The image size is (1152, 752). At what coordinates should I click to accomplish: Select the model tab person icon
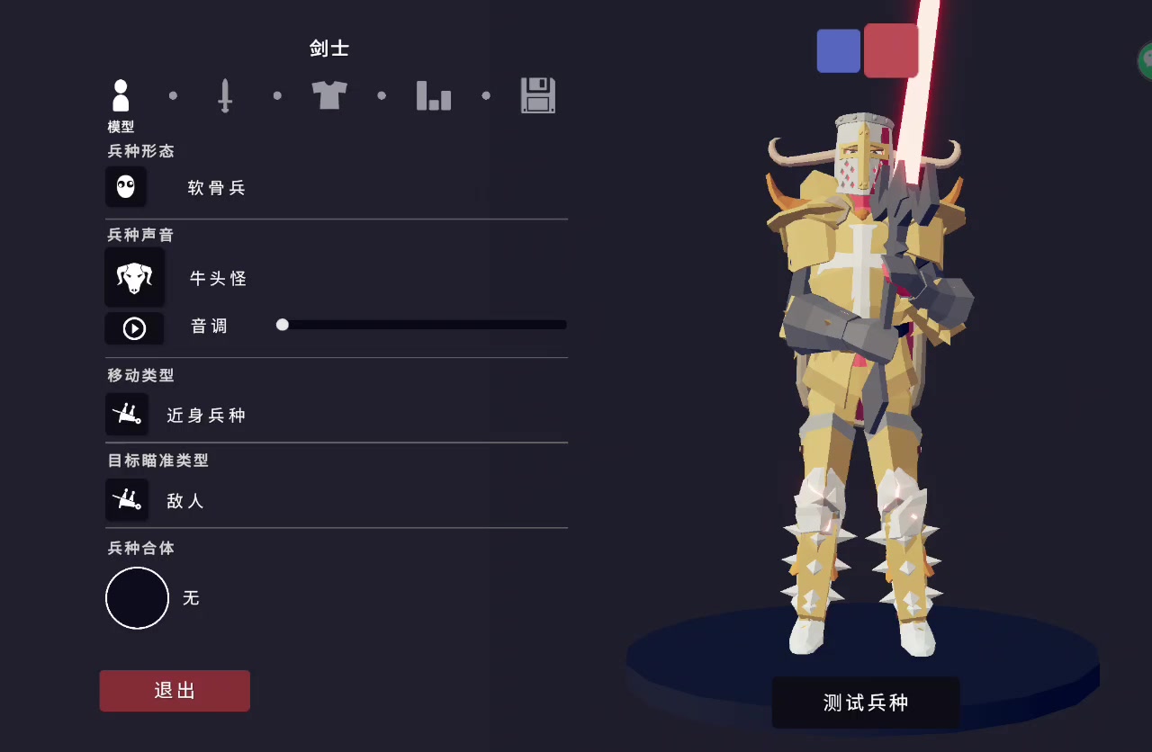click(x=121, y=95)
